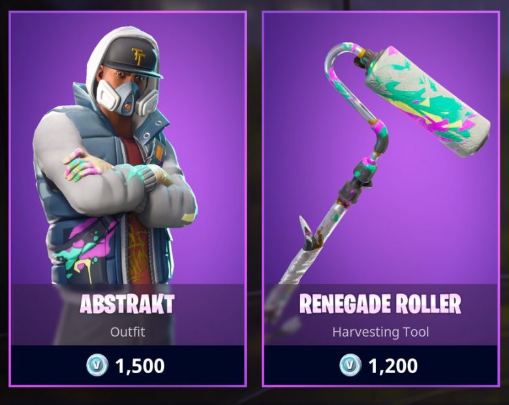Viewport: 509px width, 405px height.
Task: Click the TT logo on Abstrakt's cap
Action: [x=138, y=56]
